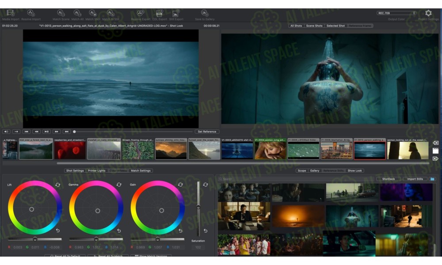Screen dimensions: 442x265
Task: Undo Gain wheel change
Action: click(180, 231)
